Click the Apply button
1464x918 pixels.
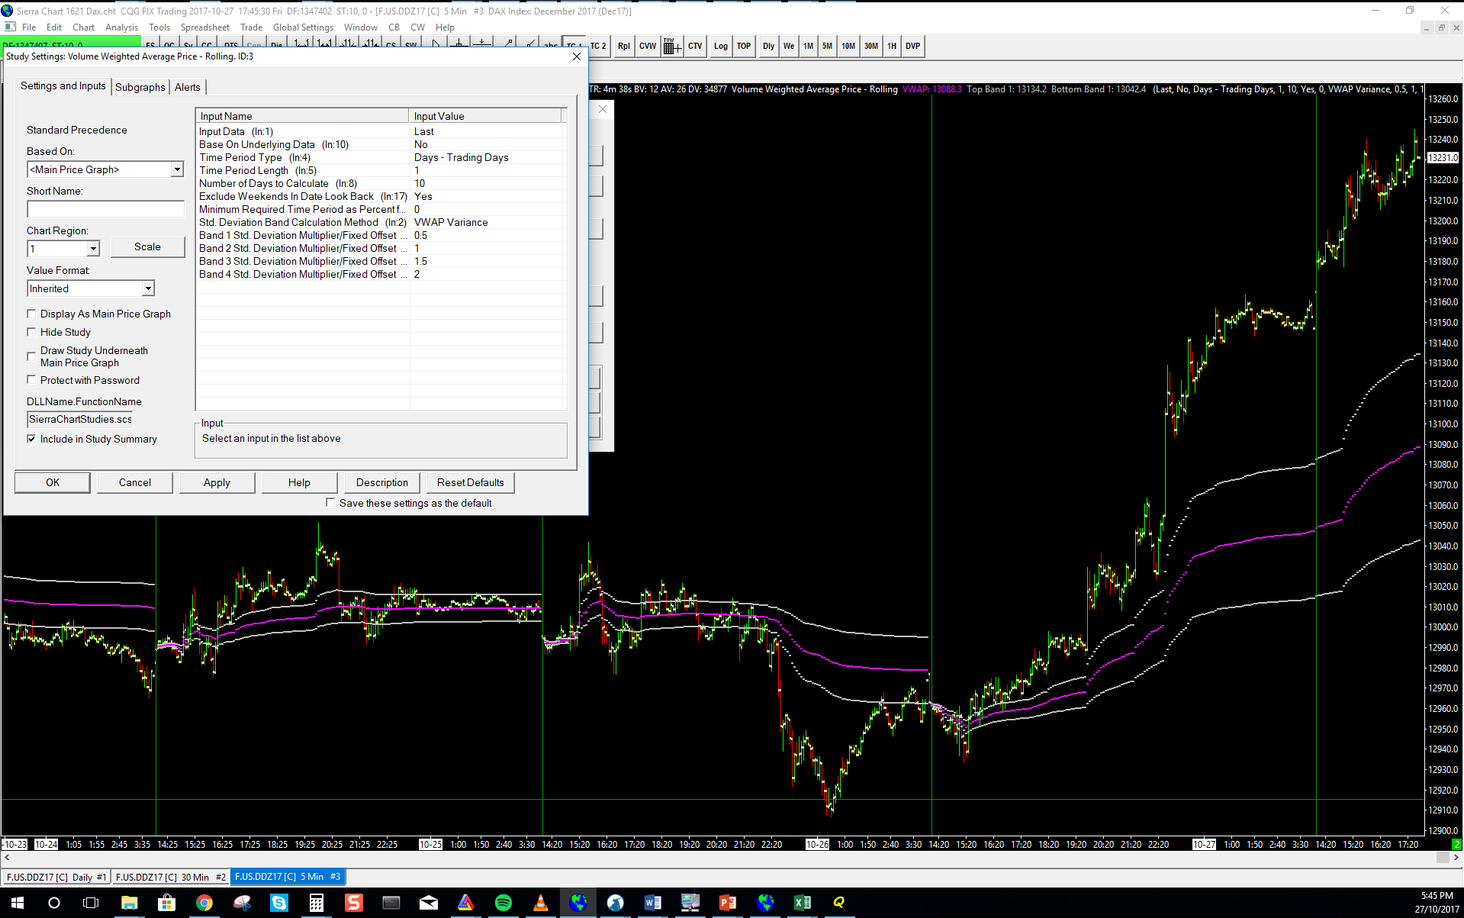(x=217, y=482)
